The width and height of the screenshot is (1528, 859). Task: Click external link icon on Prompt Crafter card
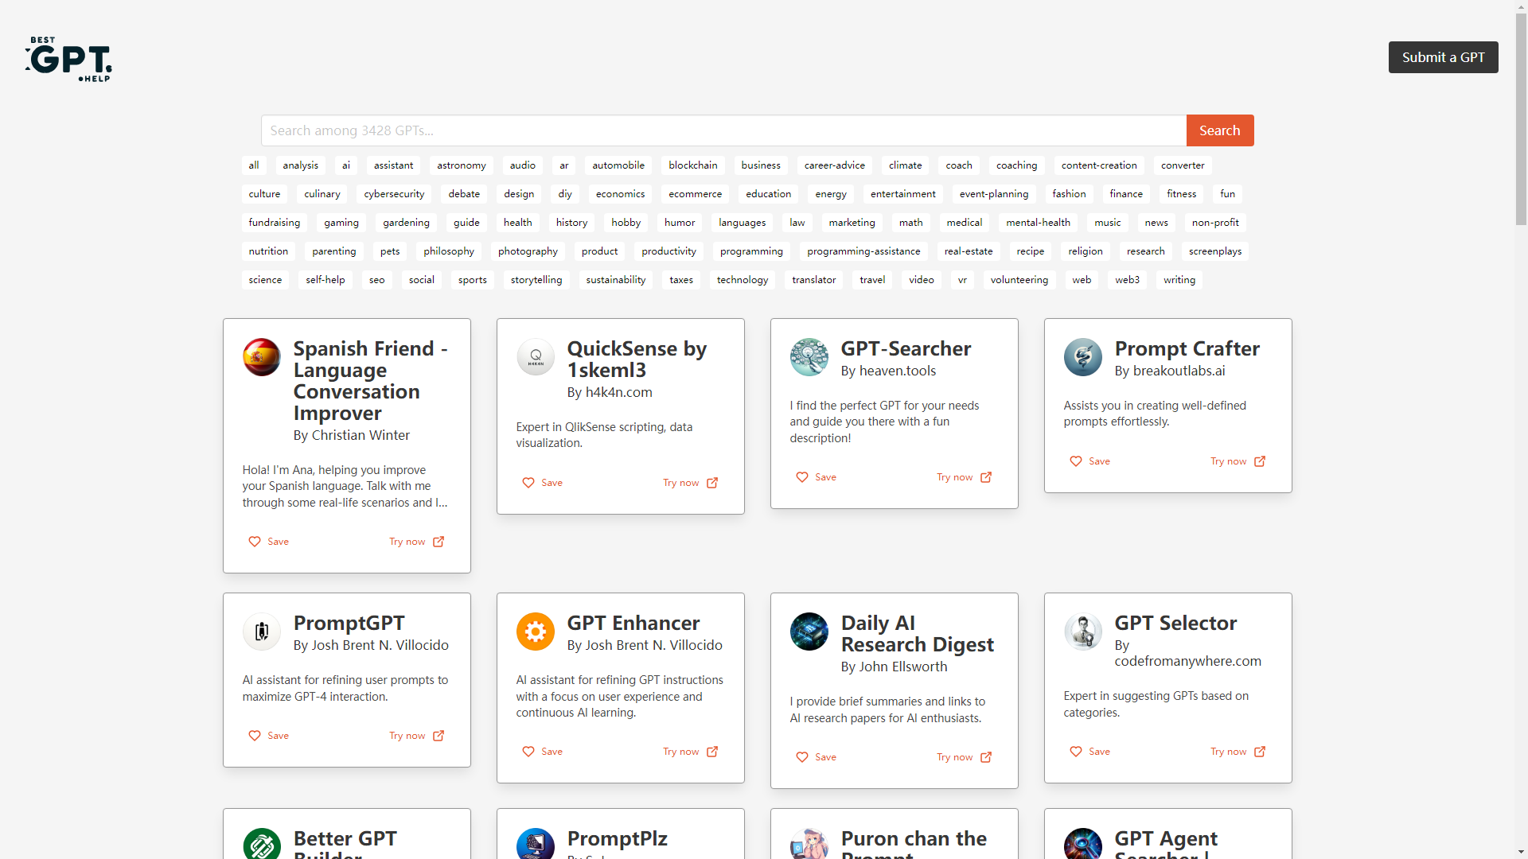pyautogui.click(x=1260, y=461)
